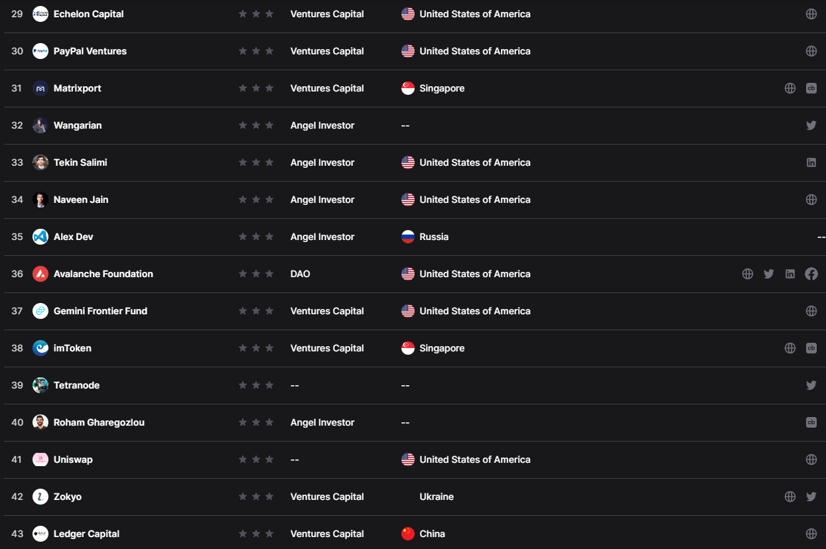The width and height of the screenshot is (826, 549).
Task: Open the Gemini Frontier Fund profile link
Action: tap(100, 311)
